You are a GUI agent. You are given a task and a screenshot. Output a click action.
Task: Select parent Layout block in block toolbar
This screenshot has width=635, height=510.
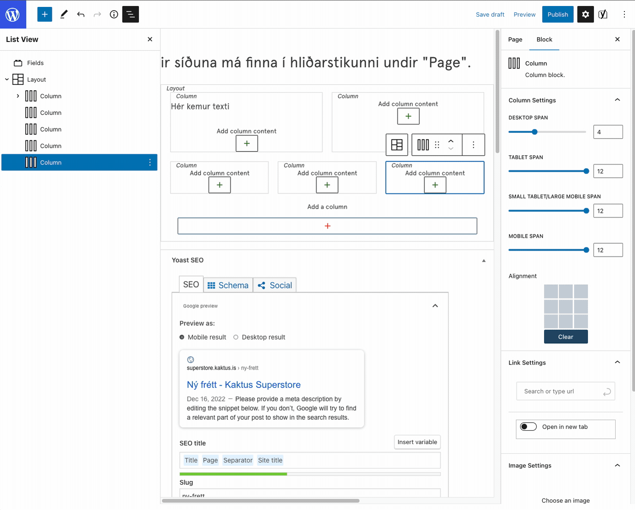[x=397, y=145]
